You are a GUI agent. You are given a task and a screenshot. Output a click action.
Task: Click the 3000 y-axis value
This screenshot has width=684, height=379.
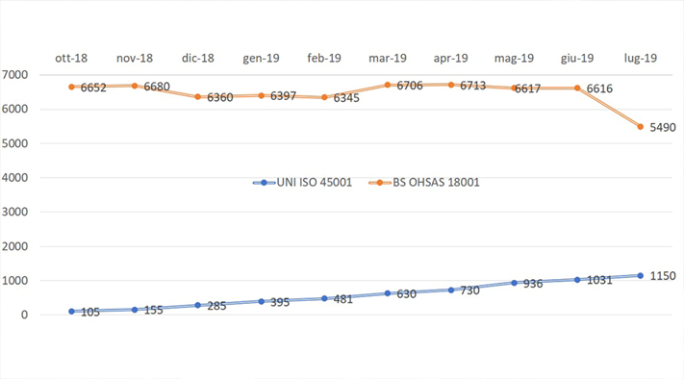click(14, 212)
